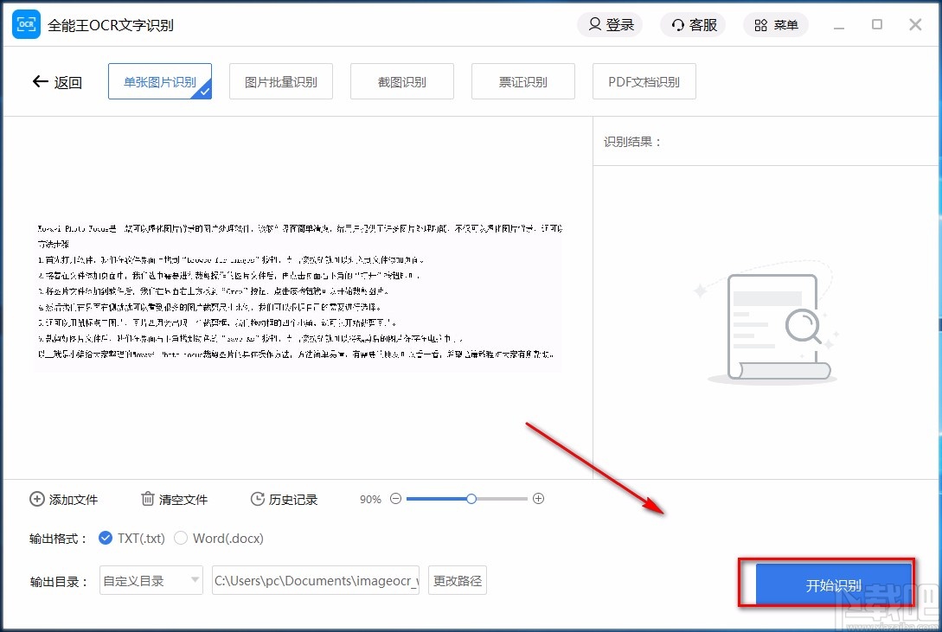Click 更改路径 to change output path
Image resolution: width=942 pixels, height=632 pixels.
[x=457, y=580]
